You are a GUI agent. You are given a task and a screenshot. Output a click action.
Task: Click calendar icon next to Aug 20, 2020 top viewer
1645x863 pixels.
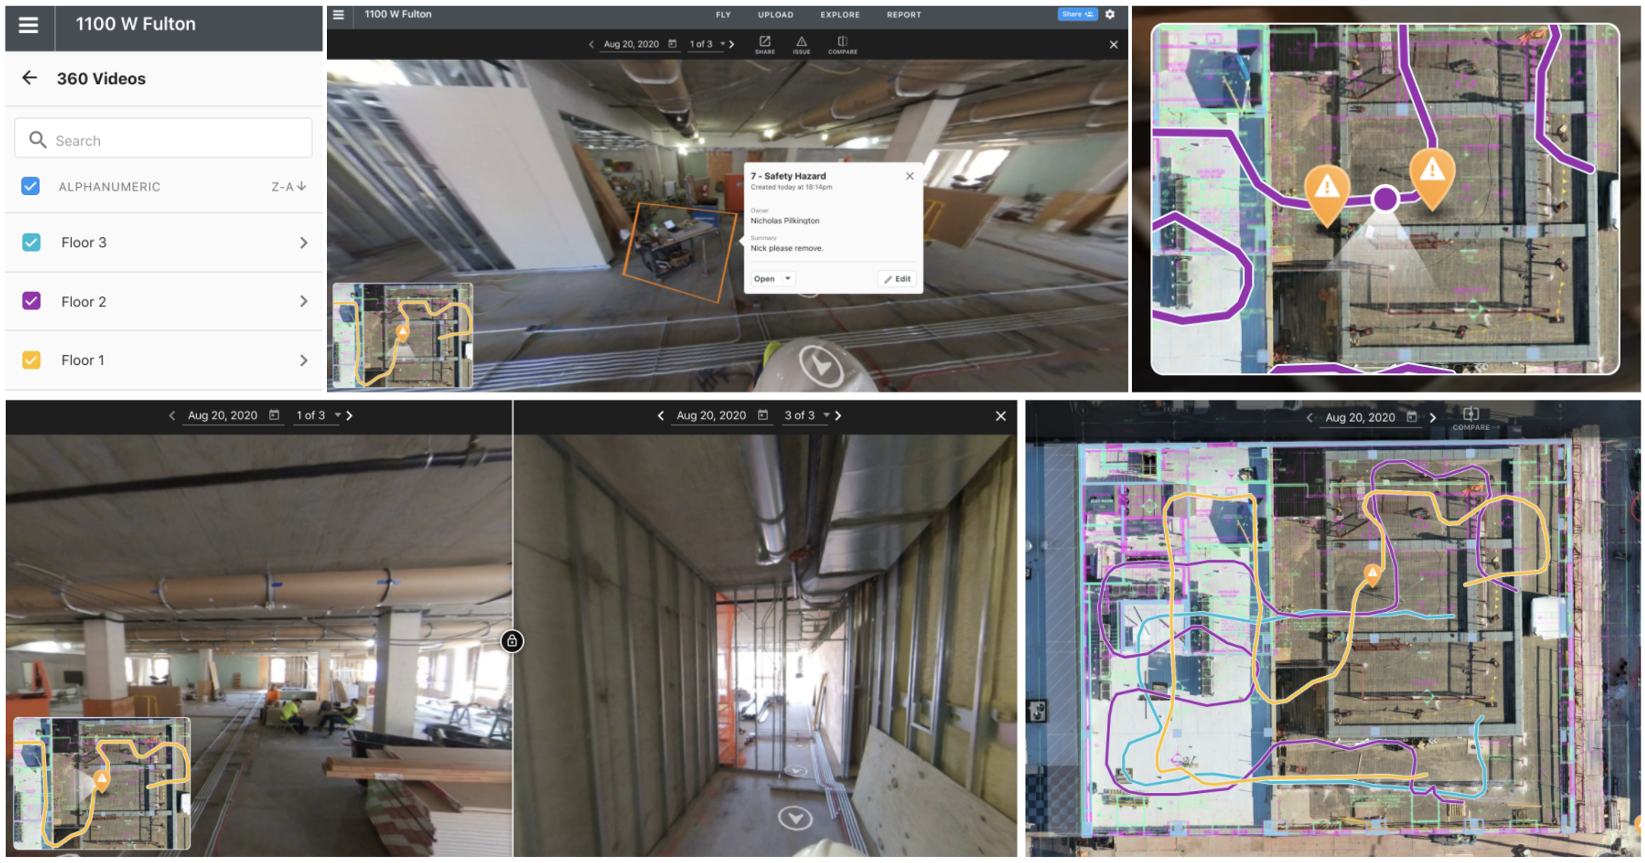click(672, 43)
